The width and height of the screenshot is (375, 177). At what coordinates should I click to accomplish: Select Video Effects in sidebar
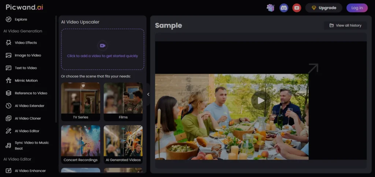click(26, 43)
